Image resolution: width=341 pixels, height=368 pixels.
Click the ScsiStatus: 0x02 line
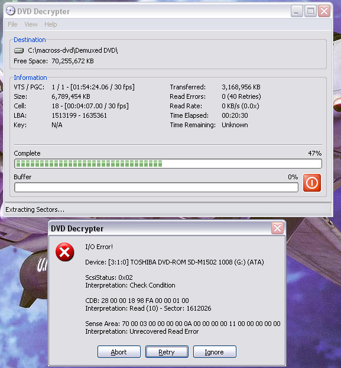(109, 277)
